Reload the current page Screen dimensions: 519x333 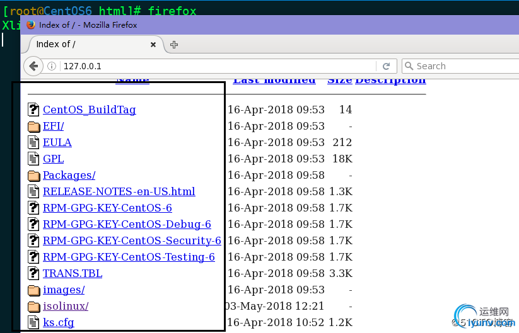[386, 66]
